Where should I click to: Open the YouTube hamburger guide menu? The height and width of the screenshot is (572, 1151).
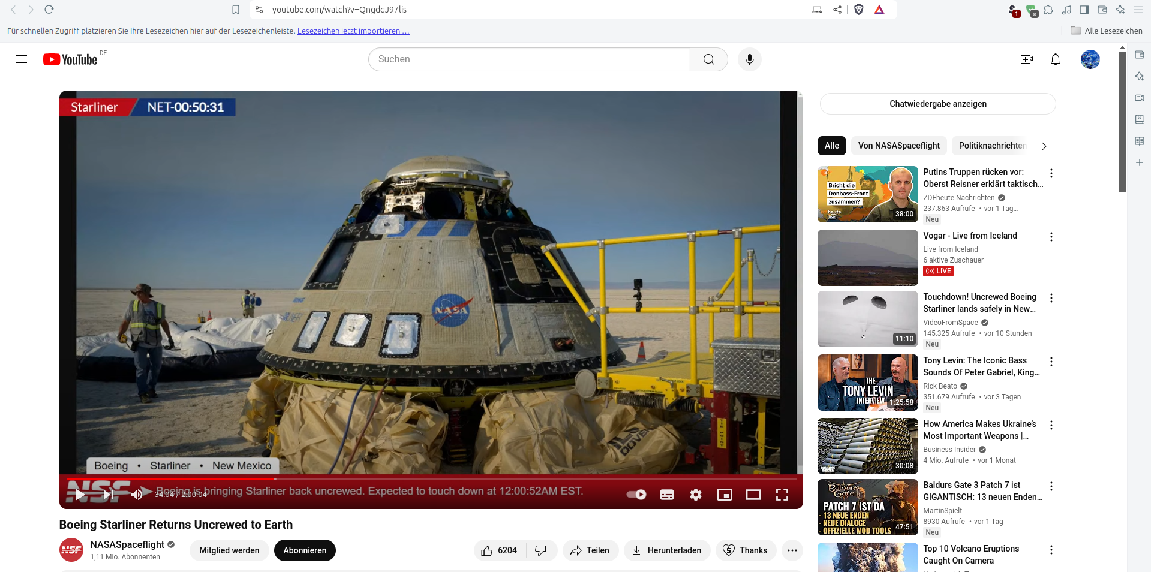tap(22, 59)
